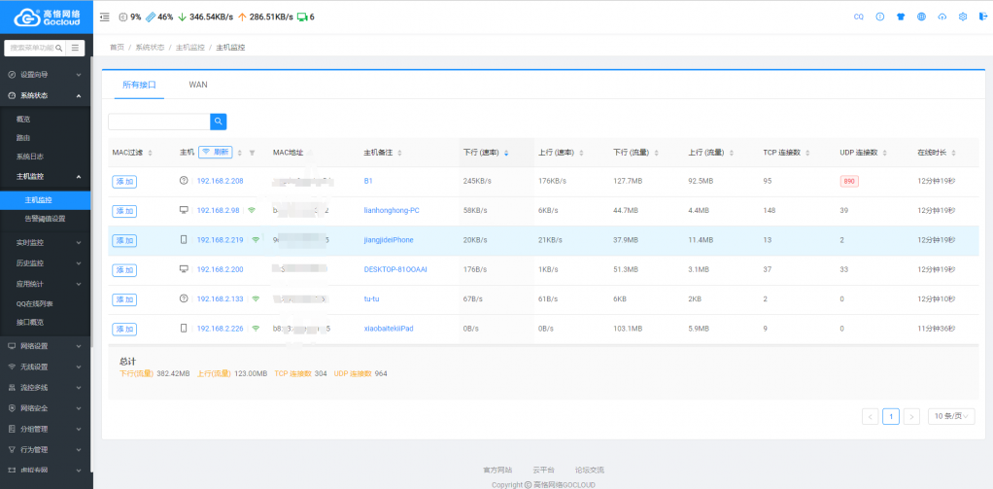This screenshot has height=489, width=993.
Task: Expand the 历史监控 submenu
Action: (46, 262)
